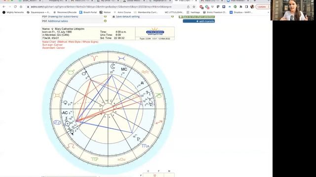Click the Scorpio sign on chart wheel
The height and width of the screenshot is (177, 316).
point(145,146)
